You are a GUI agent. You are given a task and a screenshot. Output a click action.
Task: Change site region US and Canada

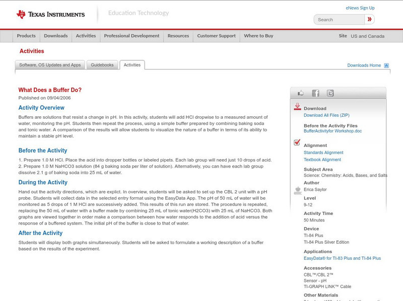(368, 36)
